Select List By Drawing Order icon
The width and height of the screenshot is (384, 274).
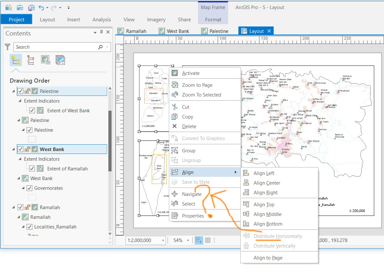[x=16, y=60]
